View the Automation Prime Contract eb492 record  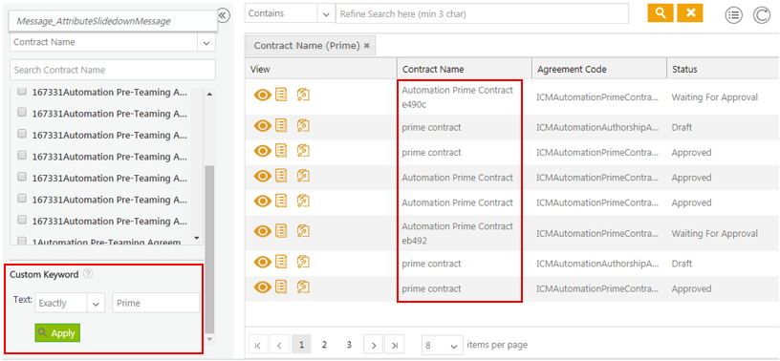coord(263,231)
